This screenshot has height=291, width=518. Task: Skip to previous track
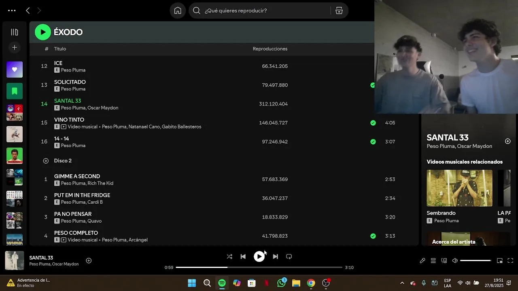coord(243,256)
